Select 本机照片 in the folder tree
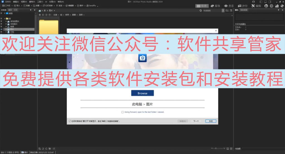The image size is (285, 154). (x=14, y=24)
